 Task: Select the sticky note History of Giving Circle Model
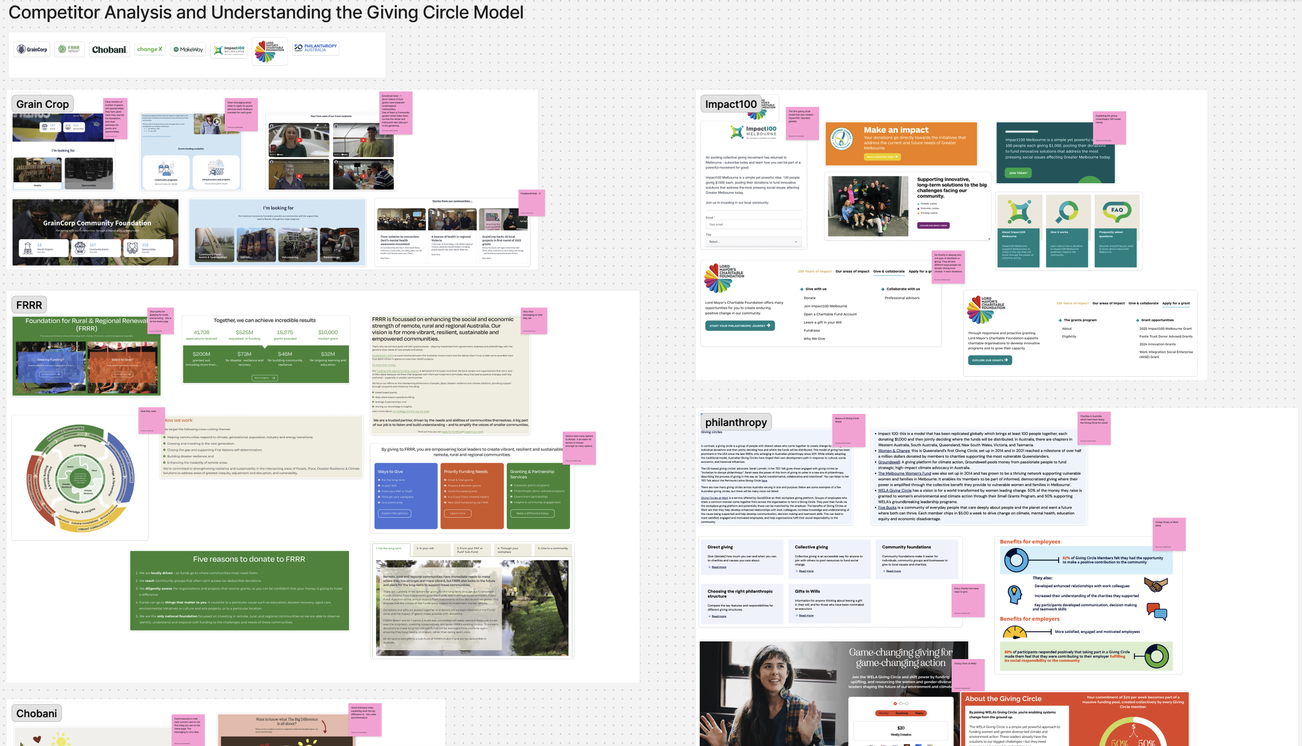[849, 431]
